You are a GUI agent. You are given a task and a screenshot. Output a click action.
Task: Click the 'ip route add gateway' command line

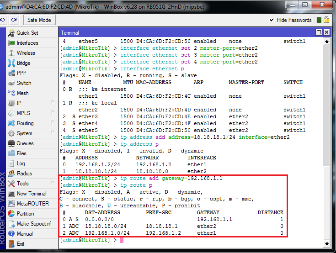171,178
